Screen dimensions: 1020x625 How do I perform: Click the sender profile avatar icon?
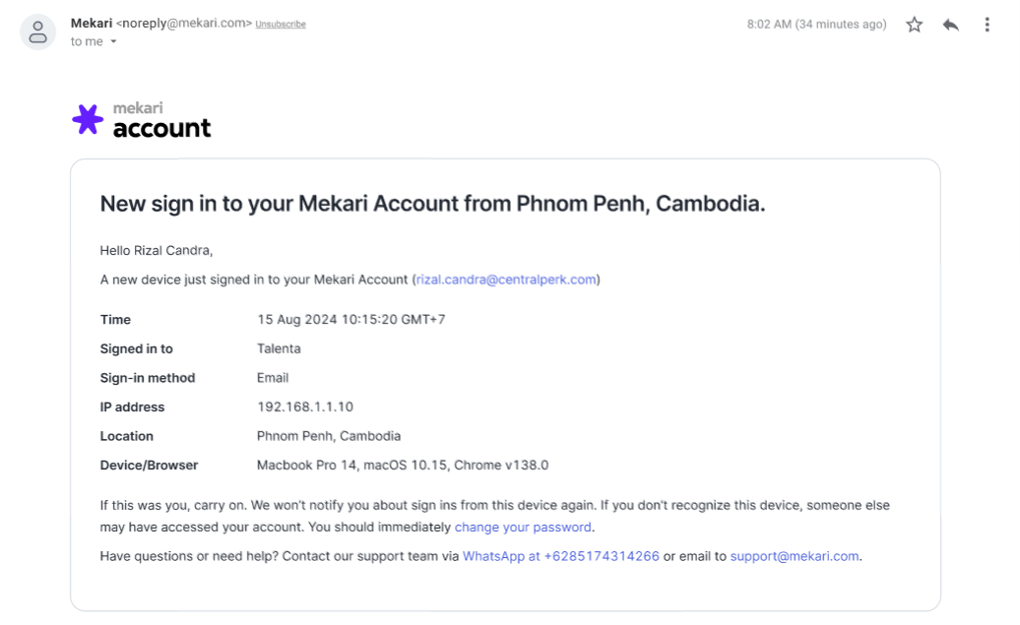pyautogui.click(x=38, y=31)
